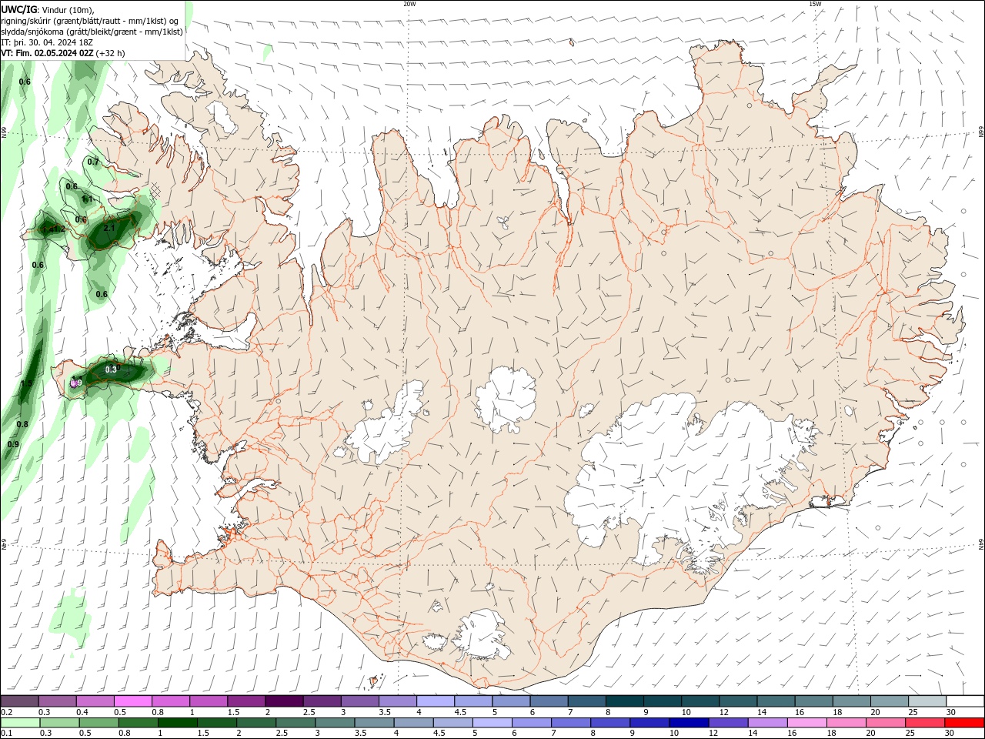Pick the lower legend swatch starting at 25

[924, 723]
